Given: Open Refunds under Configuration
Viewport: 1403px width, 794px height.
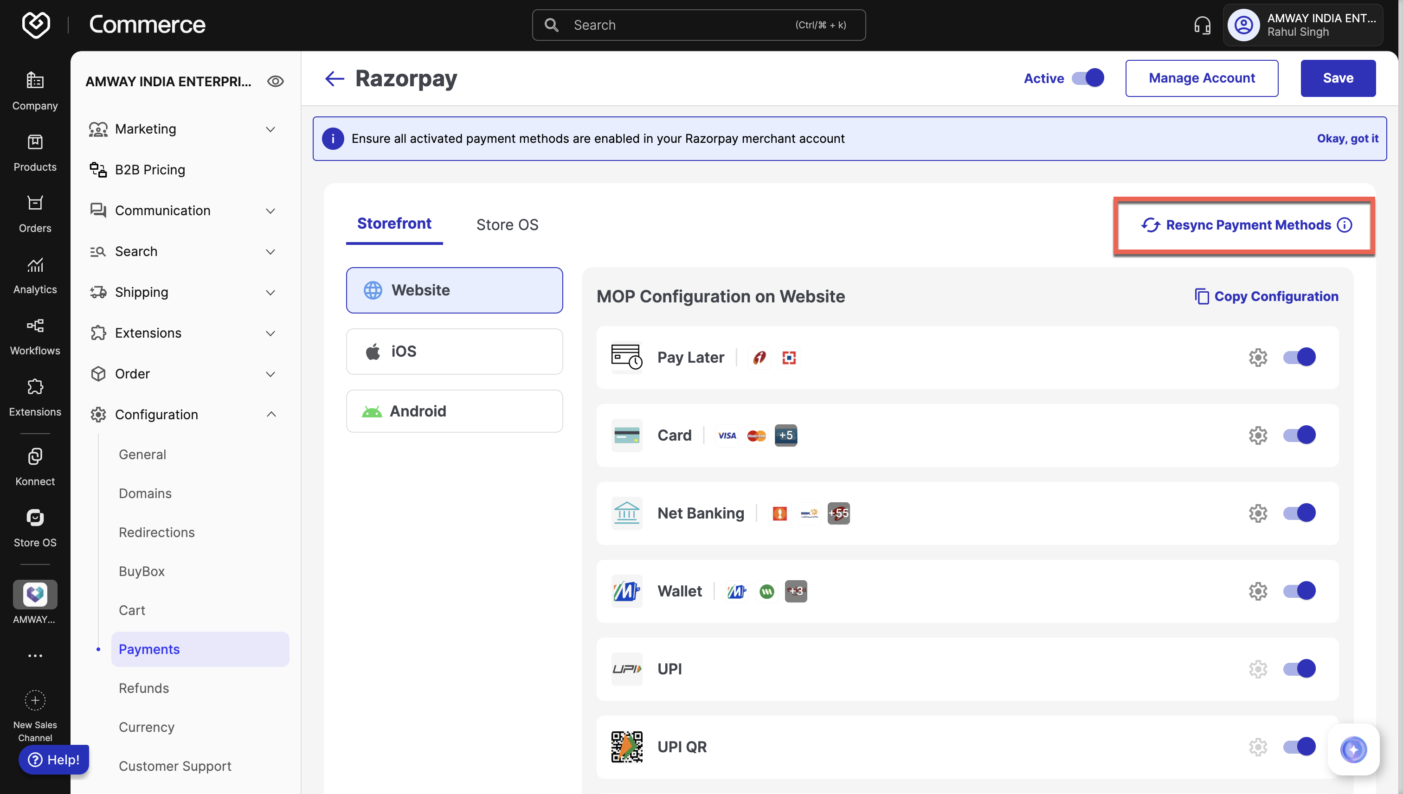Looking at the screenshot, I should [x=144, y=688].
